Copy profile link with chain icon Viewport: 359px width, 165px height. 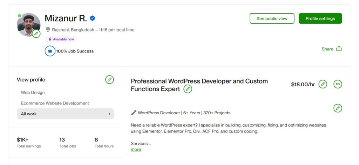tap(338, 84)
